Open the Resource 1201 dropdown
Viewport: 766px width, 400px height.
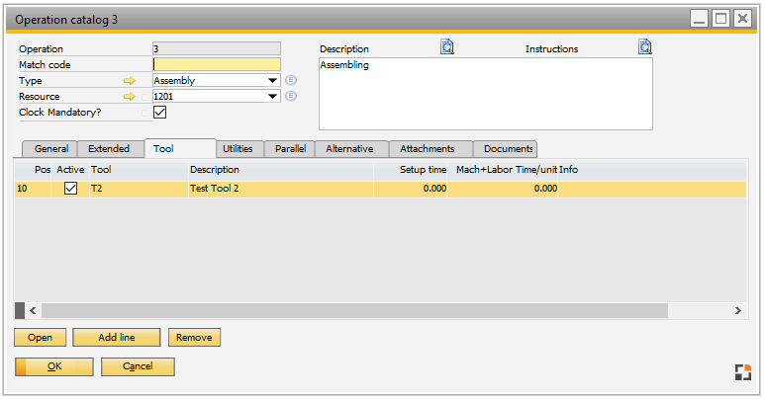point(272,97)
